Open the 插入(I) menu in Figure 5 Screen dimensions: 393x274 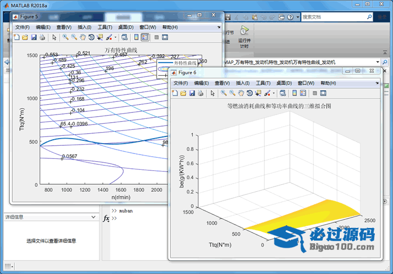point(85,27)
